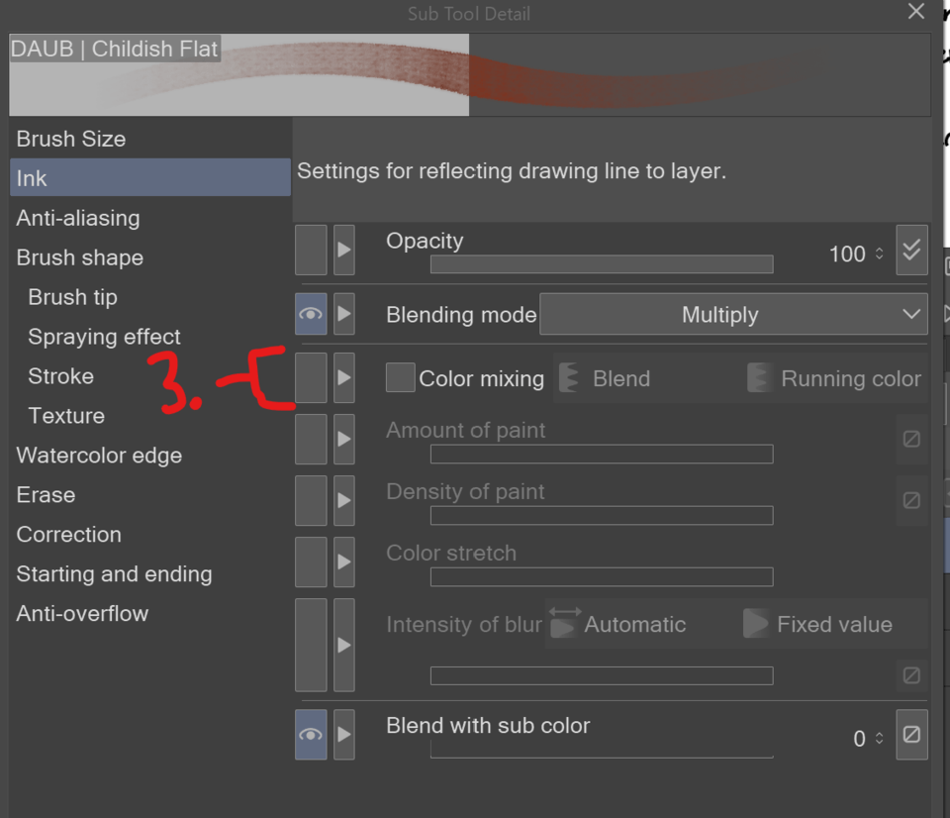The image size is (950, 818).
Task: Enable the Color mixing checkbox
Action: (402, 378)
